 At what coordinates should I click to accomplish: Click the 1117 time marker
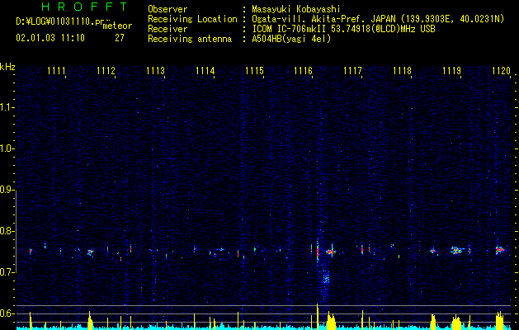coord(353,70)
